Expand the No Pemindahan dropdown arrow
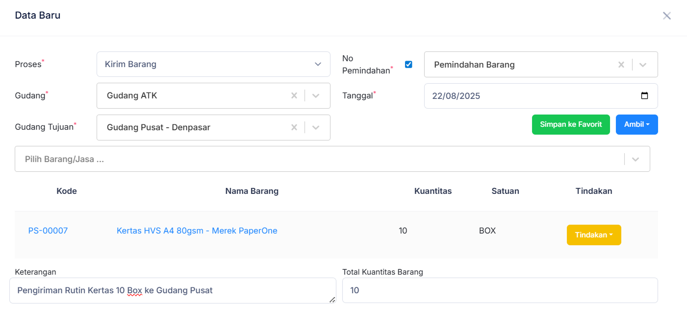This screenshot has width=687, height=327. pyautogui.click(x=643, y=65)
